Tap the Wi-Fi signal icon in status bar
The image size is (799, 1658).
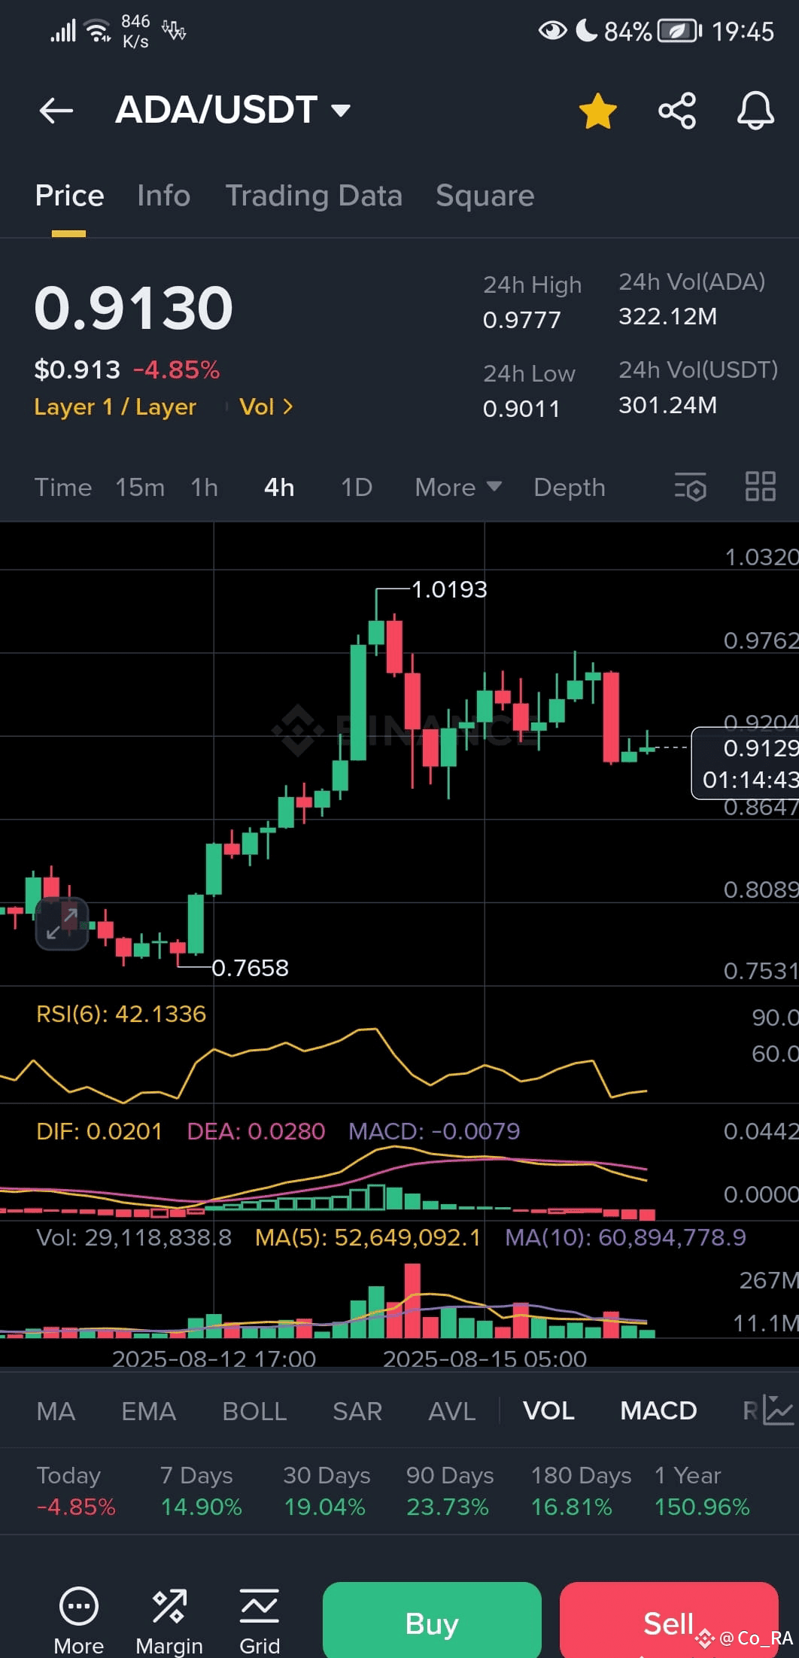tap(97, 31)
